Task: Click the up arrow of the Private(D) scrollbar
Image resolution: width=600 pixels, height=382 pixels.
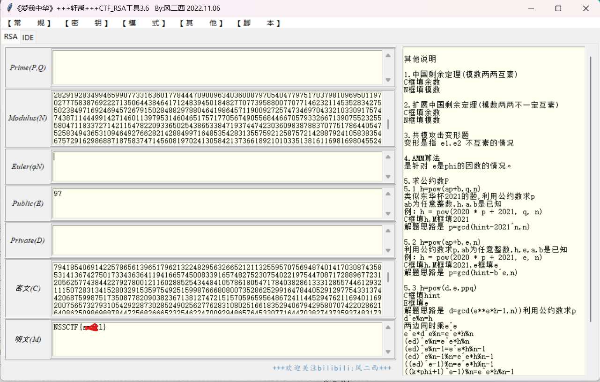Action: (388, 231)
